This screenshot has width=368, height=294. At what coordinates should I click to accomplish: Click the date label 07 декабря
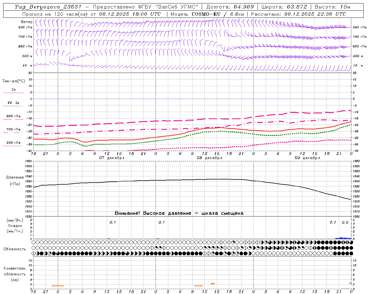112,158
